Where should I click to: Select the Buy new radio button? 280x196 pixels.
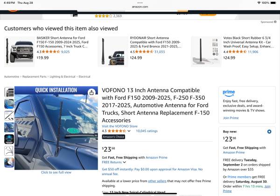(269, 131)
